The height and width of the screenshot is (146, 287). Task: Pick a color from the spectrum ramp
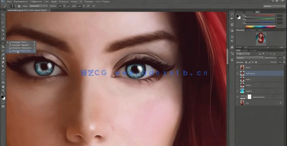tap(260, 27)
